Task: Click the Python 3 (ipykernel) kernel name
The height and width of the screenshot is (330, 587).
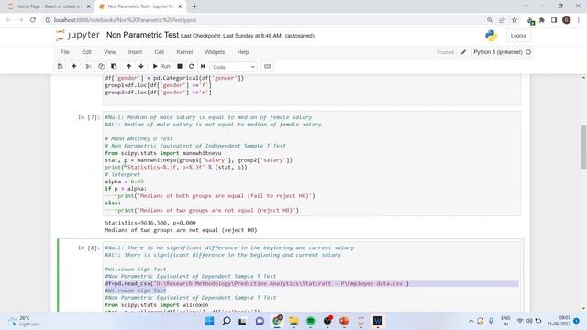Action: 497,52
